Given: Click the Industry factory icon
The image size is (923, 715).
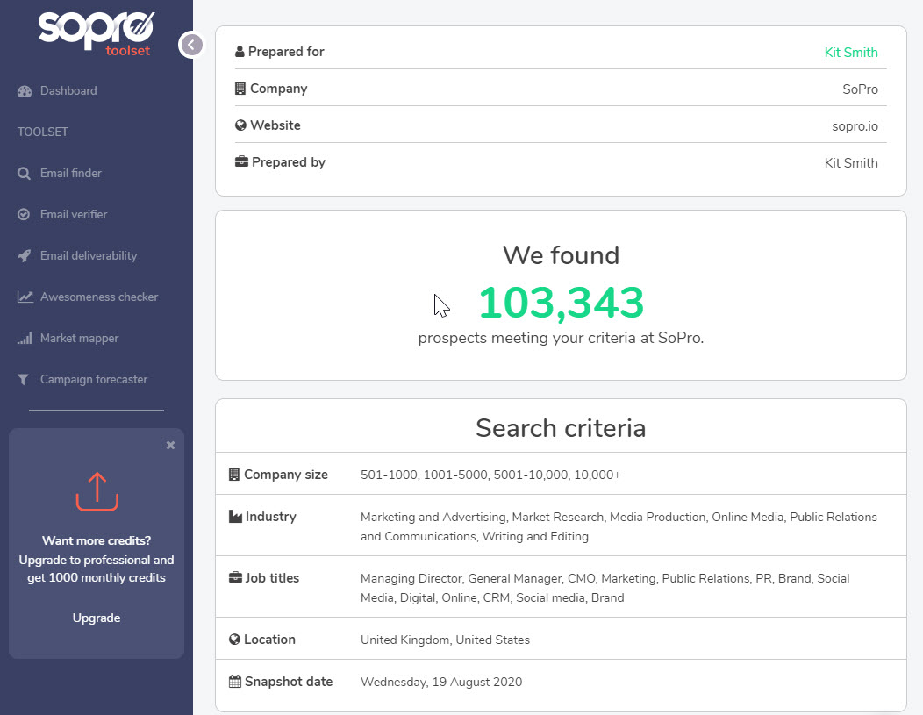Looking at the screenshot, I should (235, 517).
